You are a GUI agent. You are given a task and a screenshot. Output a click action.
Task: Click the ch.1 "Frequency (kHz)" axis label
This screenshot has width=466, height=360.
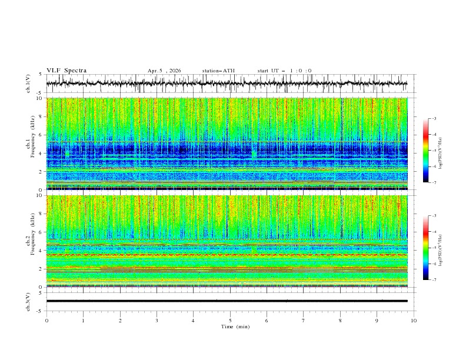(32, 136)
